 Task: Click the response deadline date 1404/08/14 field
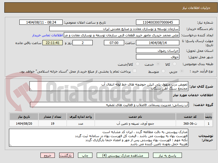pos(158,43)
